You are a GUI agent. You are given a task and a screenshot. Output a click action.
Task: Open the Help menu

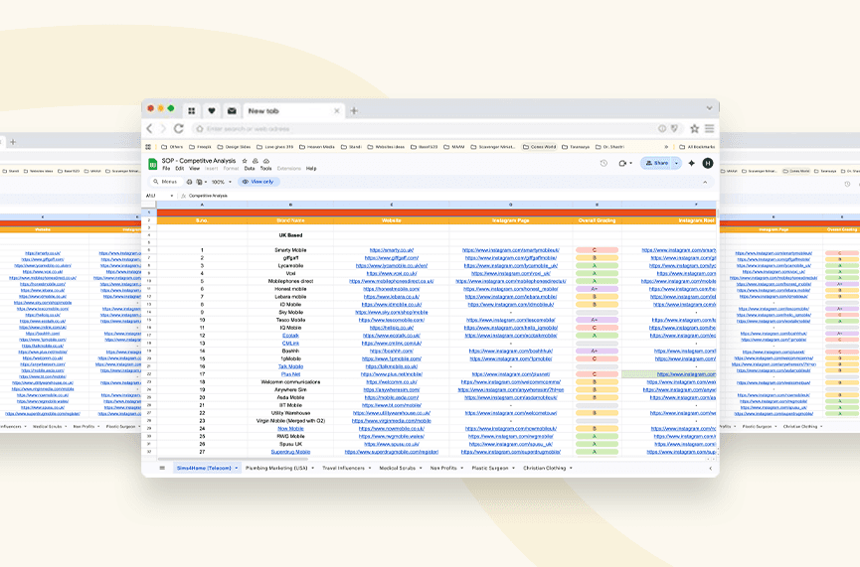click(311, 168)
